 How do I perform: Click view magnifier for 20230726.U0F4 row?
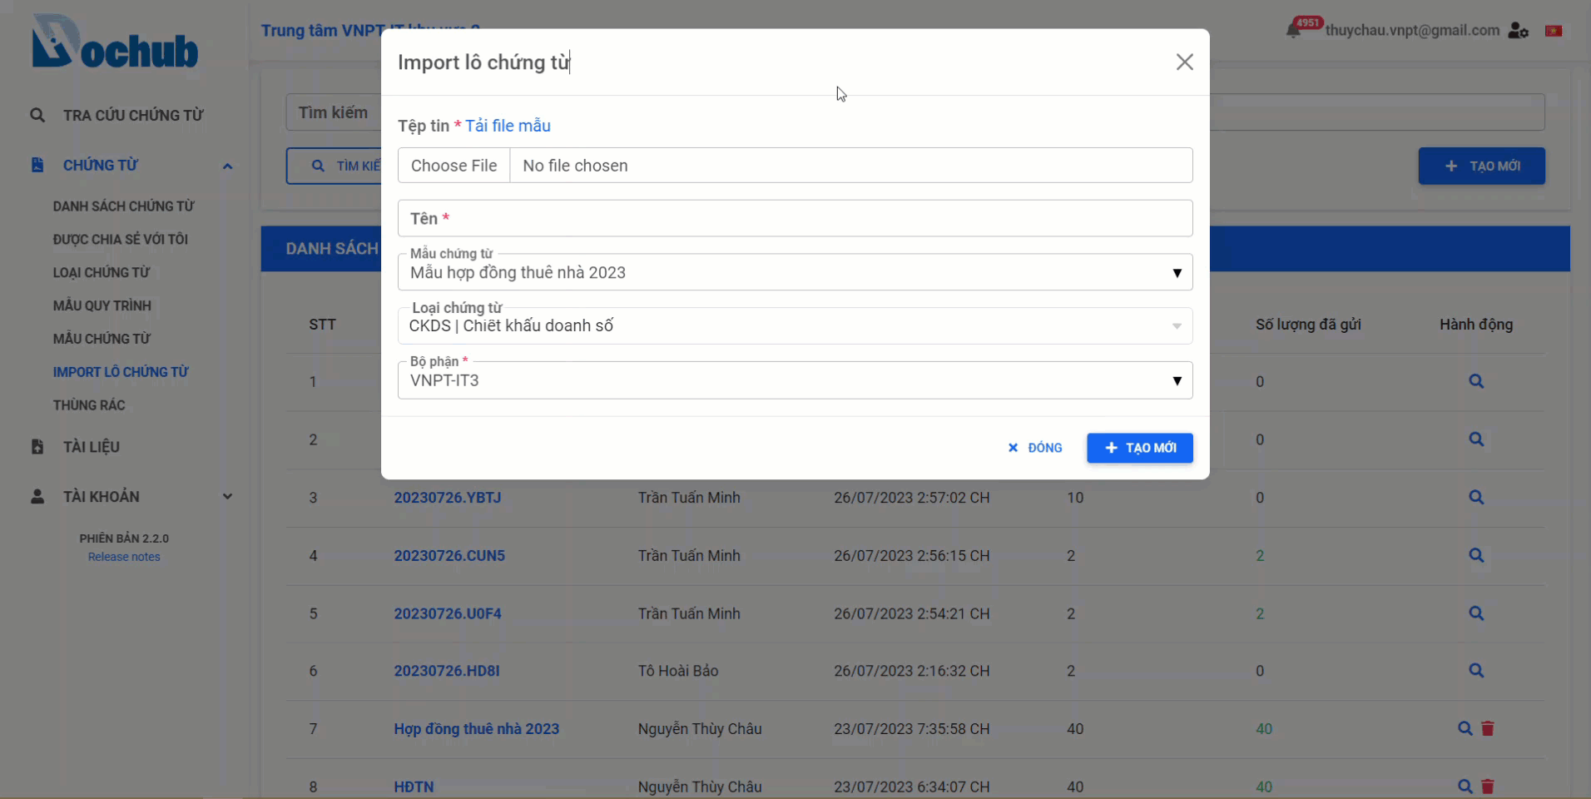click(x=1476, y=613)
